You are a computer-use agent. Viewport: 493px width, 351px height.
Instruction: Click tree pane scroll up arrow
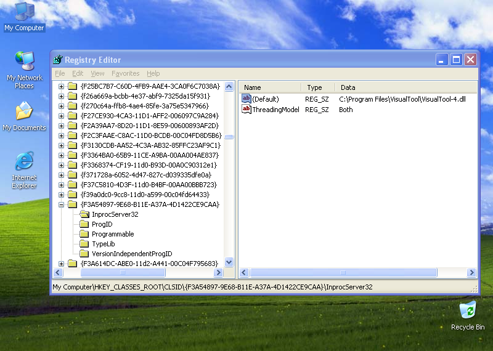coord(229,86)
